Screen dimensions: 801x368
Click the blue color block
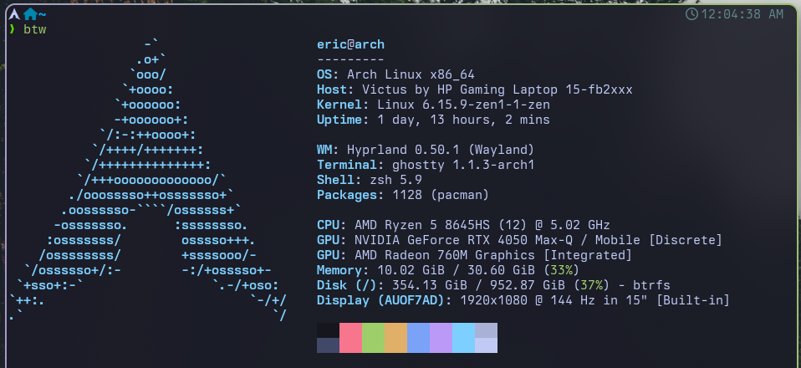418,338
